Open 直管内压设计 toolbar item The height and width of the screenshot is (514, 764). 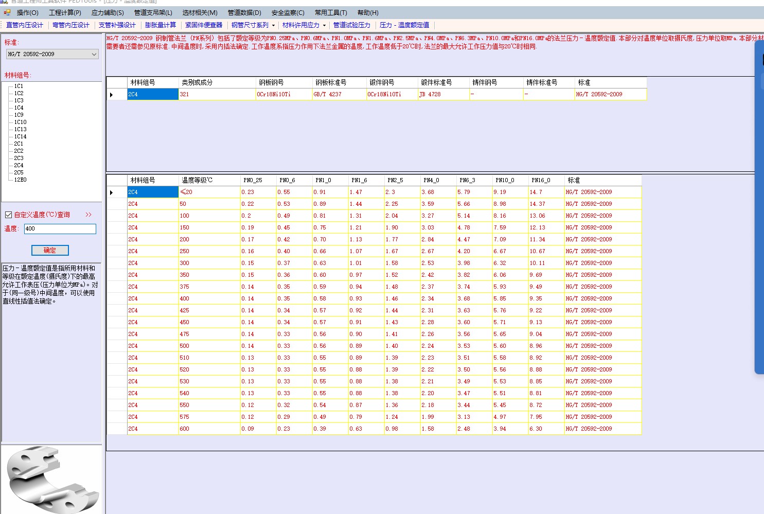pyautogui.click(x=25, y=25)
